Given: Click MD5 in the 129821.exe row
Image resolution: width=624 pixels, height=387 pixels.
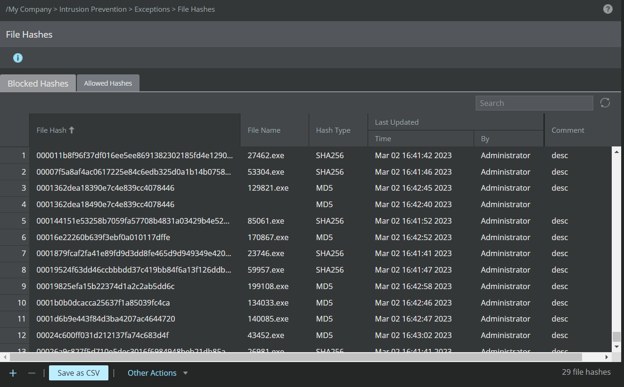Looking at the screenshot, I should click(324, 188).
